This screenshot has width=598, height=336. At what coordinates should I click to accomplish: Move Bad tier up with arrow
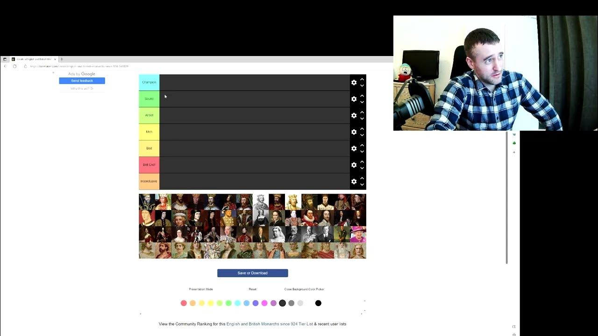click(362, 145)
